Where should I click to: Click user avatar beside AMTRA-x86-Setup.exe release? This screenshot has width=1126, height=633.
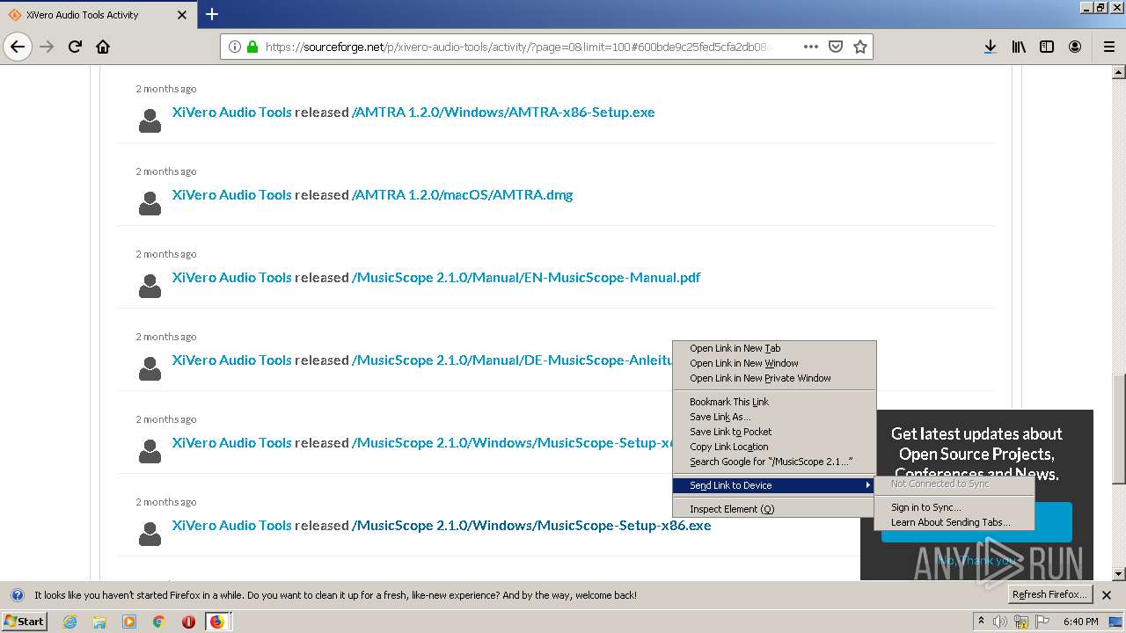point(150,120)
